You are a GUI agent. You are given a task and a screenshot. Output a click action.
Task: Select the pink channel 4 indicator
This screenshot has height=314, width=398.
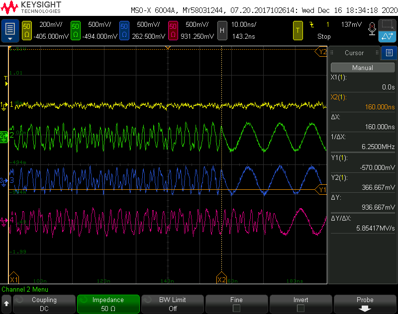point(173,30)
